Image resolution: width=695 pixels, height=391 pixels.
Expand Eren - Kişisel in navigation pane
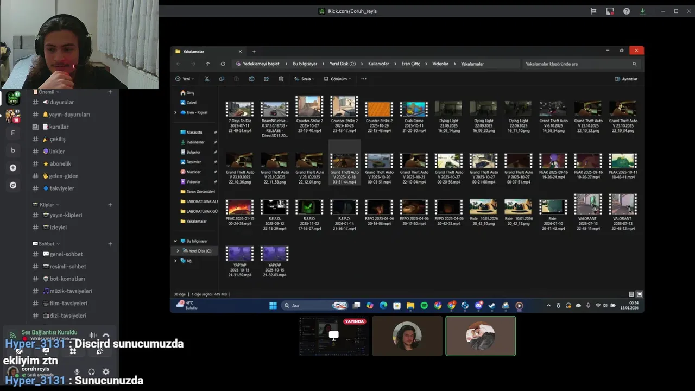click(175, 112)
